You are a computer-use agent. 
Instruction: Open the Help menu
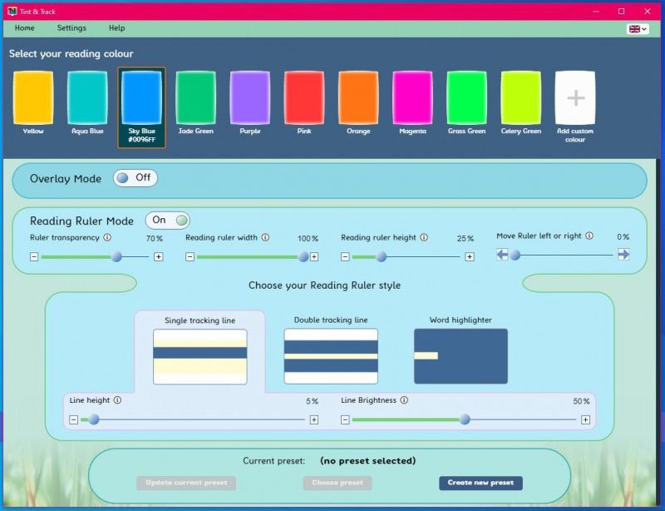(x=116, y=28)
